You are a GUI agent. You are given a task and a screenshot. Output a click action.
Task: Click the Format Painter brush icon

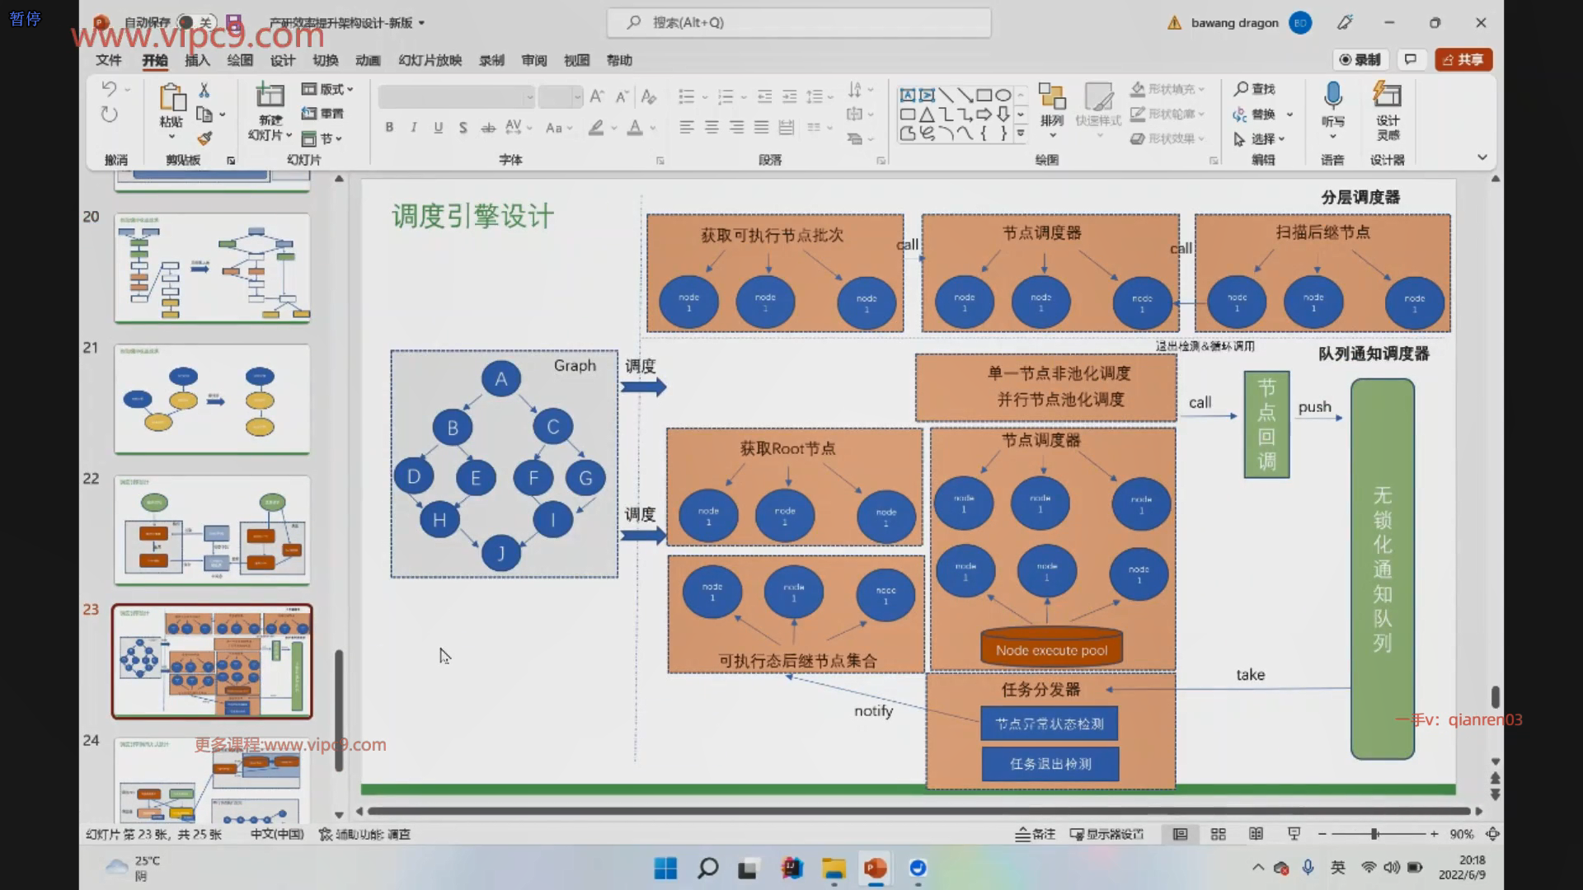point(204,138)
